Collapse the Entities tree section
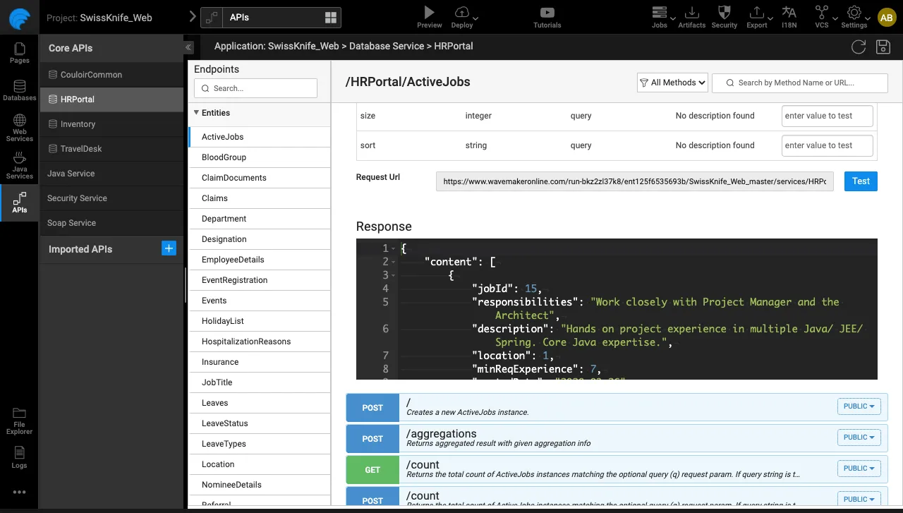Screen dimensions: 903x513 point(196,113)
